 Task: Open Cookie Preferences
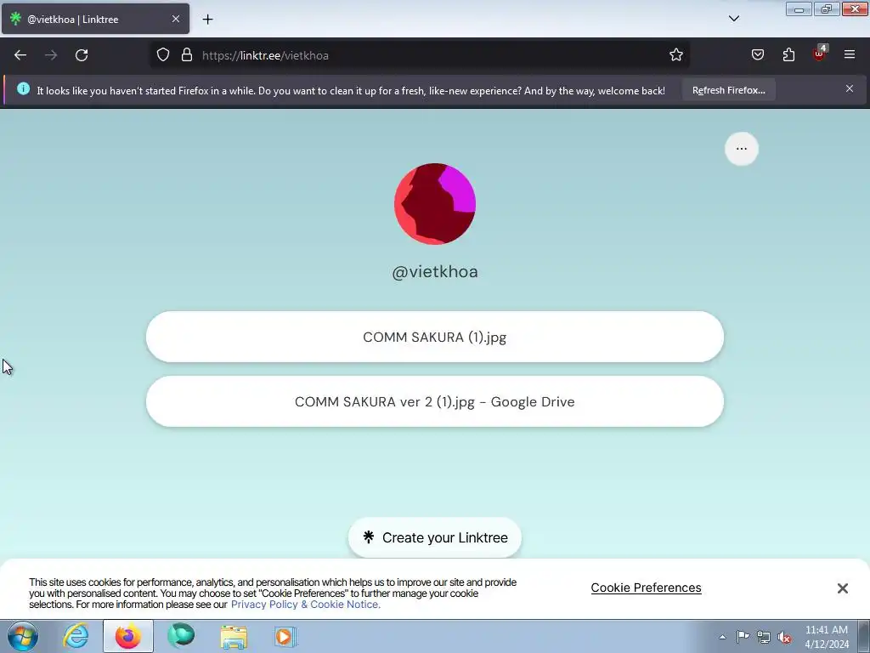pyautogui.click(x=646, y=588)
